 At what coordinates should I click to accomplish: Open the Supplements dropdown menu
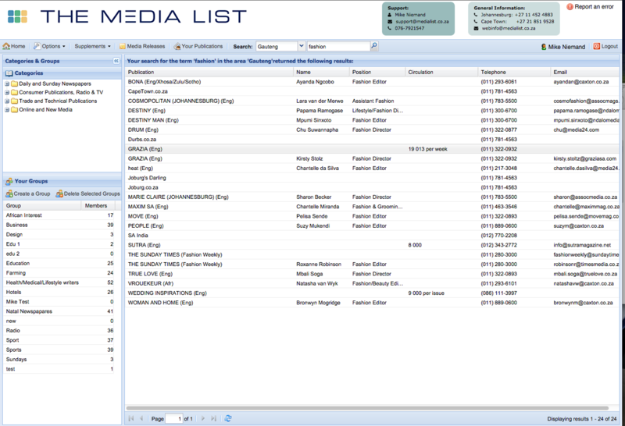[92, 46]
